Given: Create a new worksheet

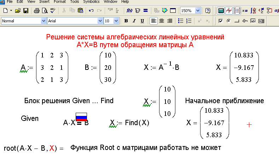Looking at the screenshot, I should [x=6, y=11].
